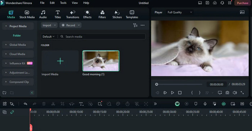Open the File menu
Screen dimensions: 252x131
pyautogui.click(x=42, y=3)
